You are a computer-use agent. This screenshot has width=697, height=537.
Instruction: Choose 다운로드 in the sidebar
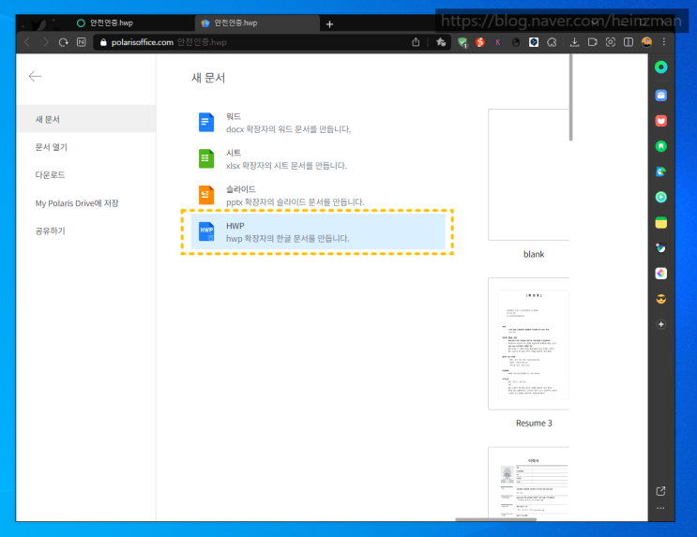click(x=86, y=175)
